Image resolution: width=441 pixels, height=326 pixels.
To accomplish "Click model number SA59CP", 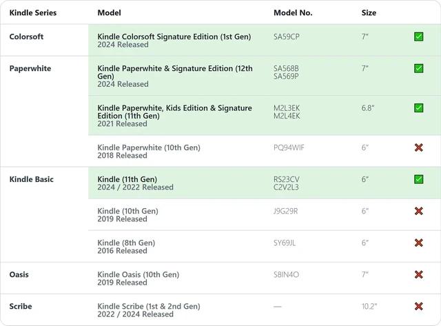I will (x=287, y=37).
